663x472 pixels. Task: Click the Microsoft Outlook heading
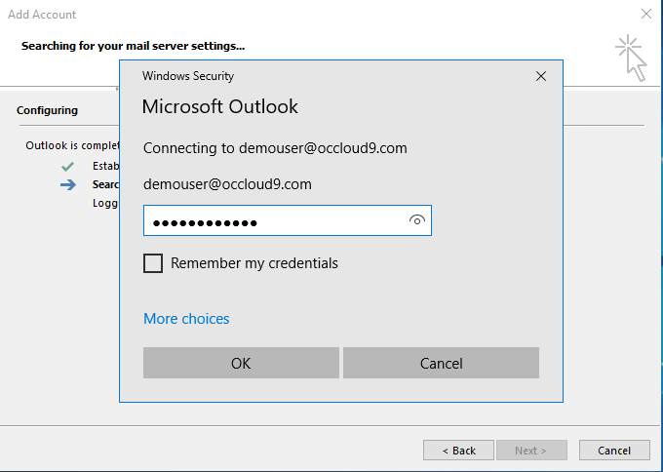tap(220, 106)
